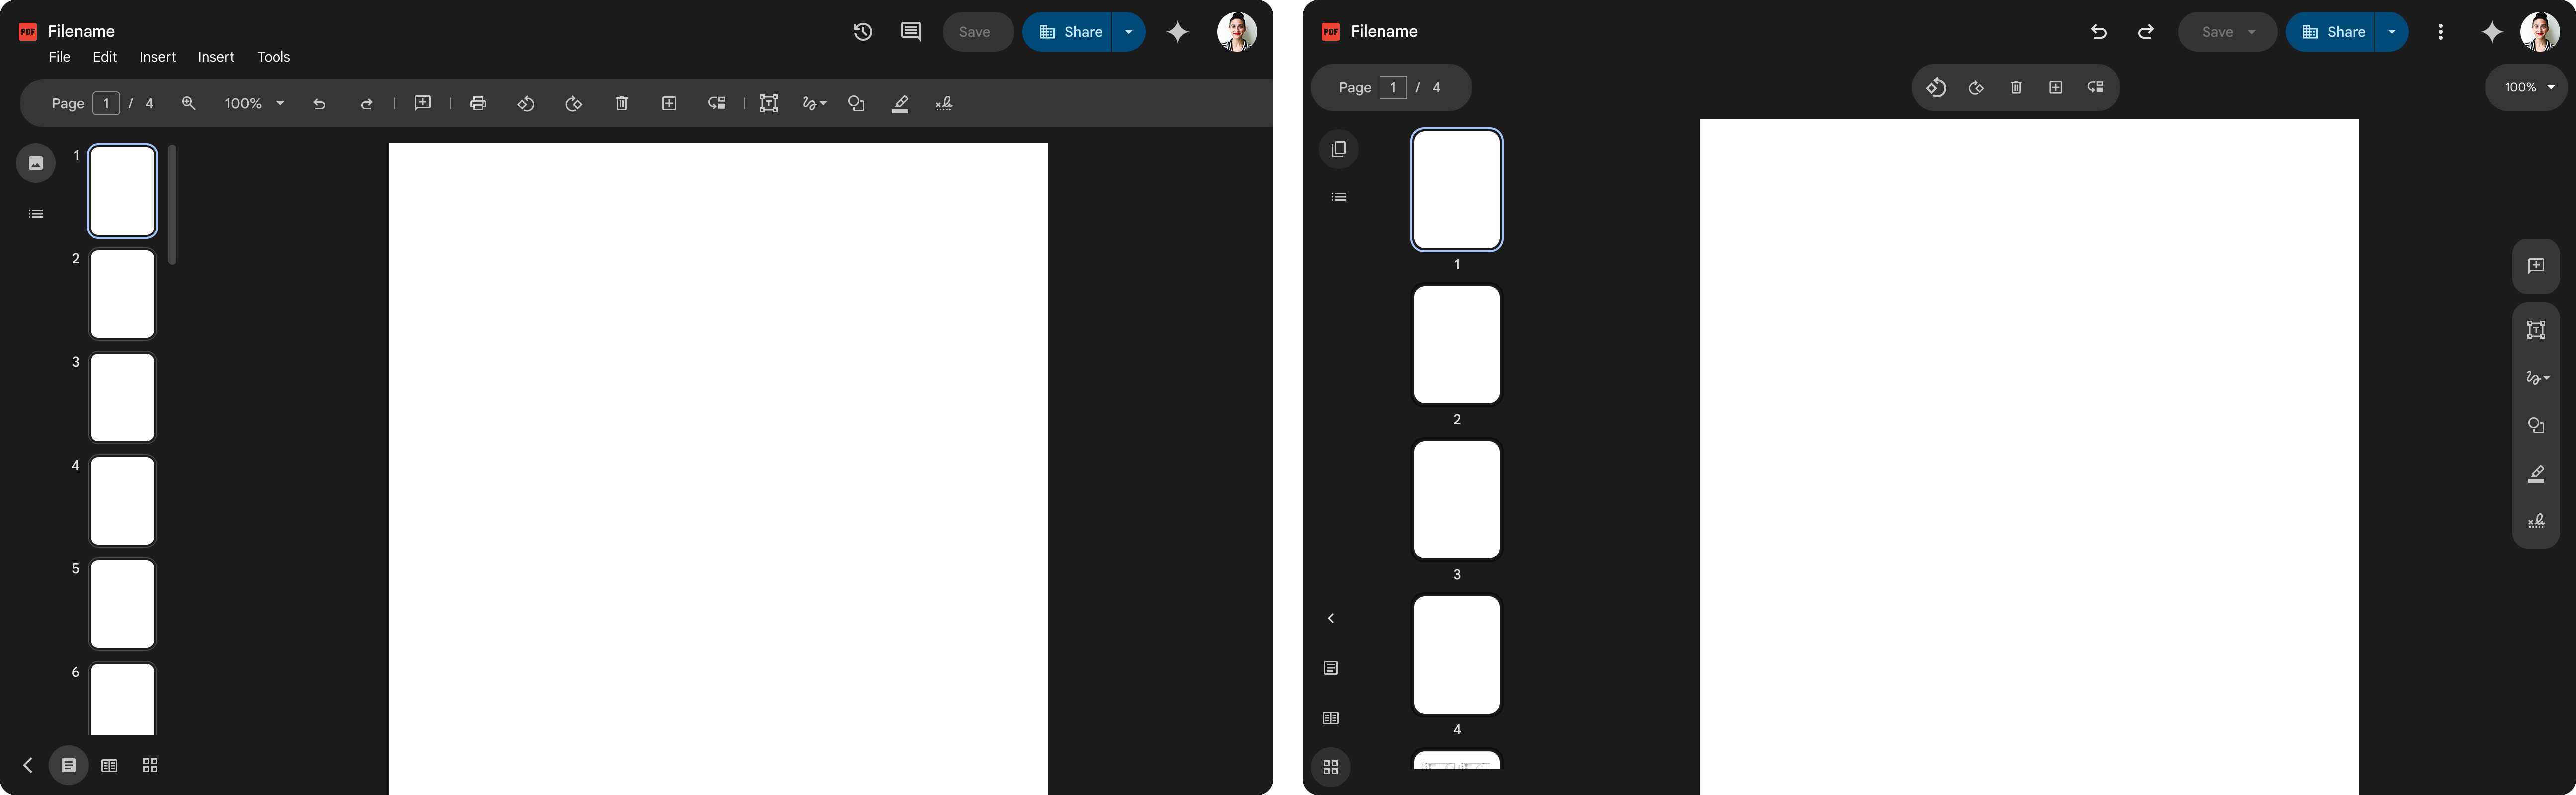Image resolution: width=2576 pixels, height=795 pixels.
Task: Open the Edit menu
Action: click(105, 57)
